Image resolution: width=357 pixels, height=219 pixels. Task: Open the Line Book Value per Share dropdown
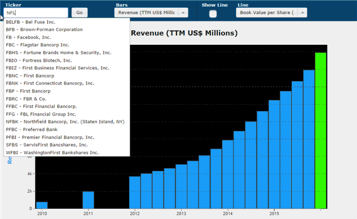click(x=271, y=13)
